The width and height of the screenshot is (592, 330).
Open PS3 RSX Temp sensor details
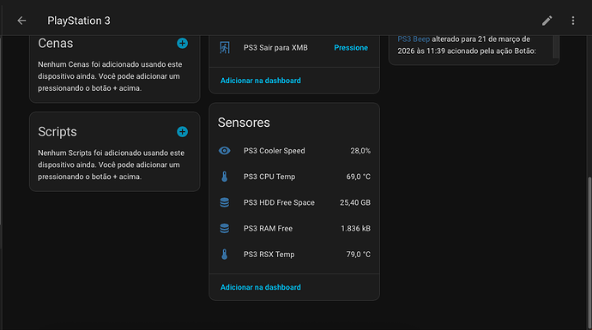tap(294, 255)
